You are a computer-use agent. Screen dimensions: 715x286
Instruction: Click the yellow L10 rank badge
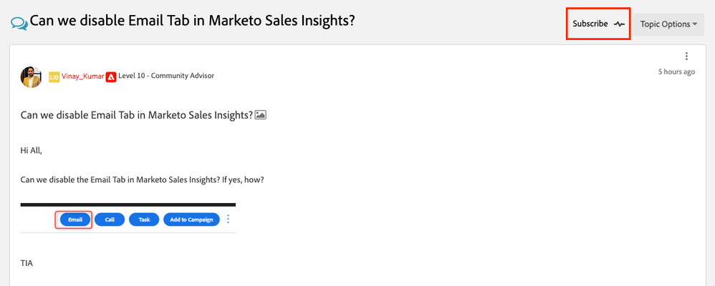(x=54, y=77)
